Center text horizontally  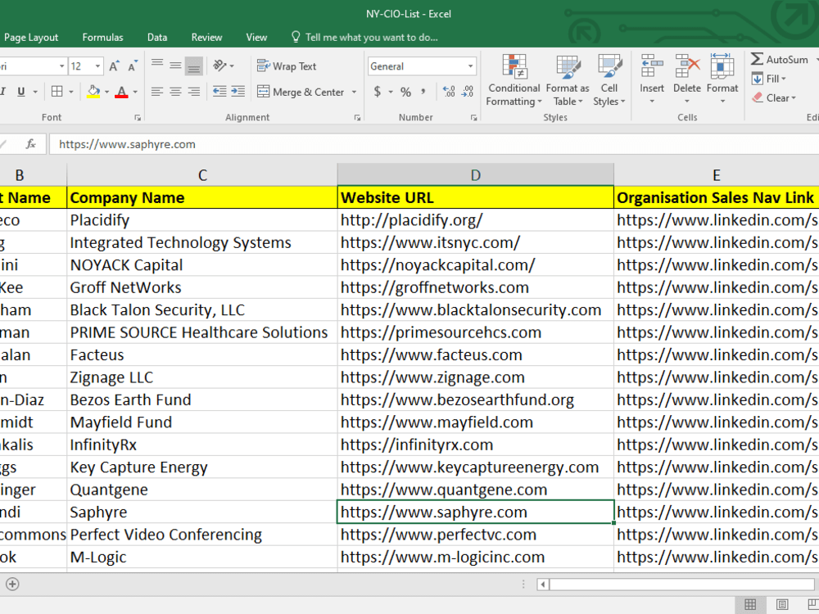pos(175,92)
